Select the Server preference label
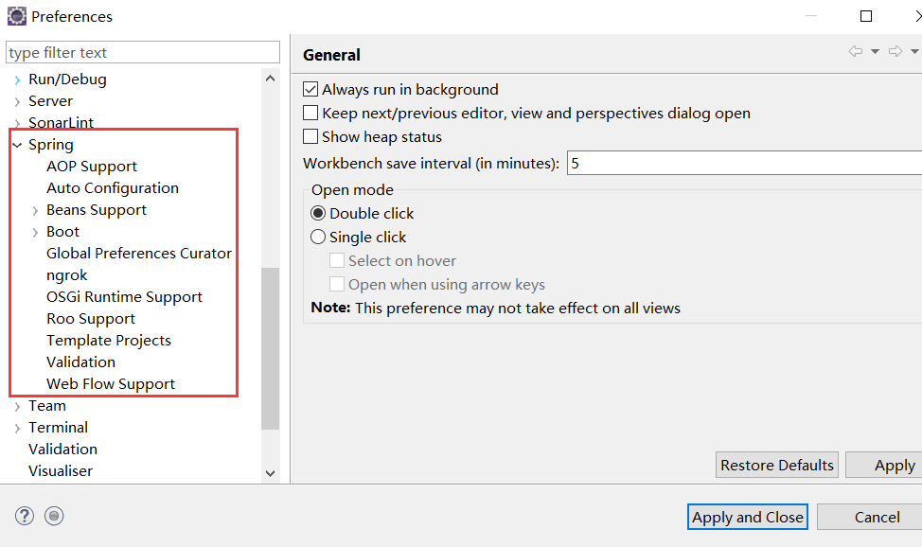This screenshot has width=922, height=547. [50, 101]
